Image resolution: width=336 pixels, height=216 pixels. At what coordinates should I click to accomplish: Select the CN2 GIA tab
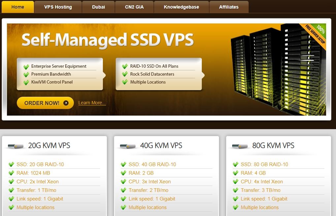tap(134, 7)
